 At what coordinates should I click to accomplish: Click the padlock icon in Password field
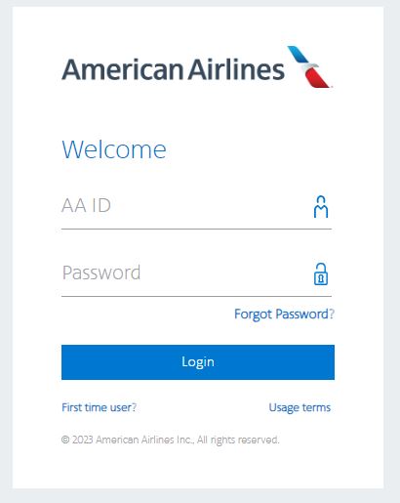click(321, 274)
